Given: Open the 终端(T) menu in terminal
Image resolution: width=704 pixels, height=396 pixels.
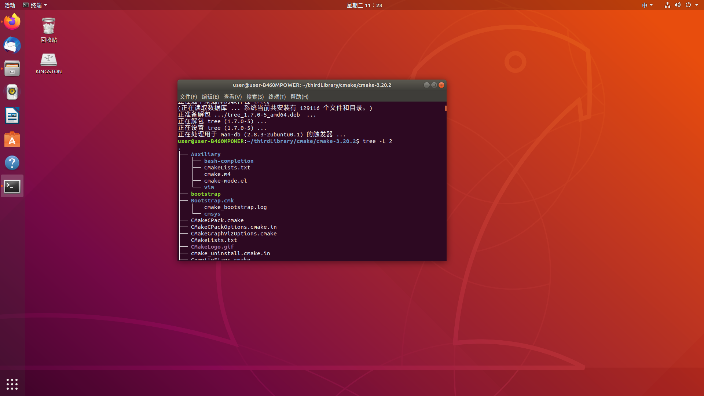Looking at the screenshot, I should pyautogui.click(x=277, y=97).
